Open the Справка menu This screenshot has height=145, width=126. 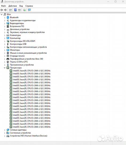tap(29, 6)
